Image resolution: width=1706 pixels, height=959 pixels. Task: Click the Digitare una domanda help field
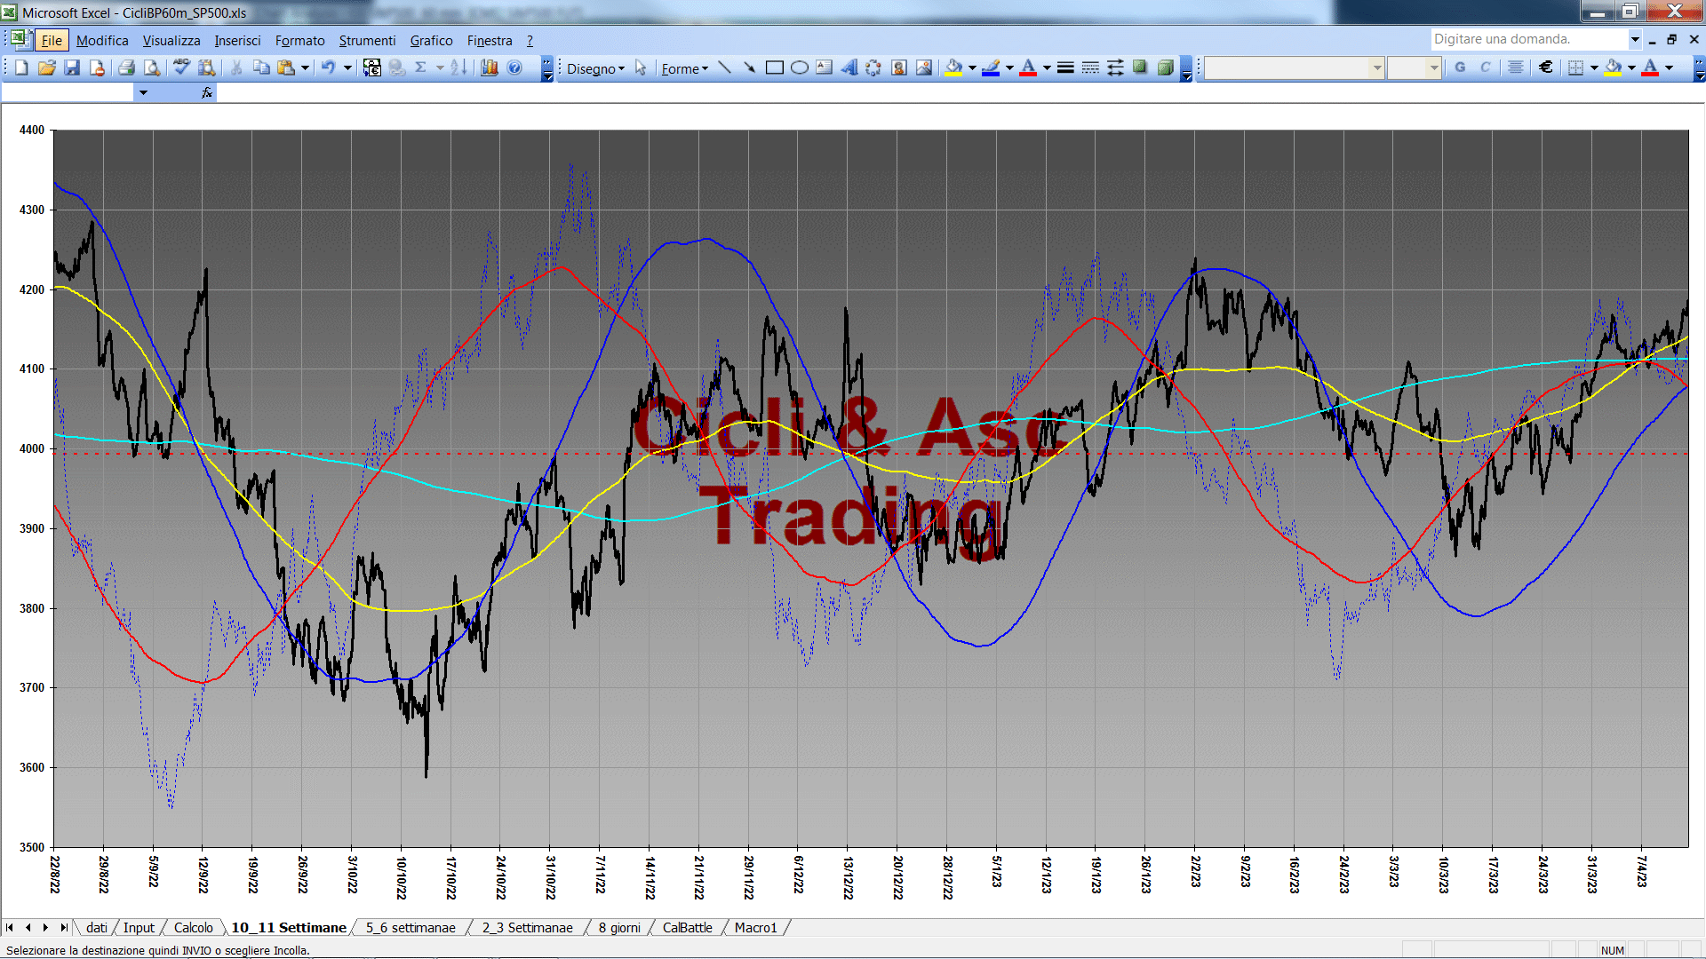coord(1528,39)
